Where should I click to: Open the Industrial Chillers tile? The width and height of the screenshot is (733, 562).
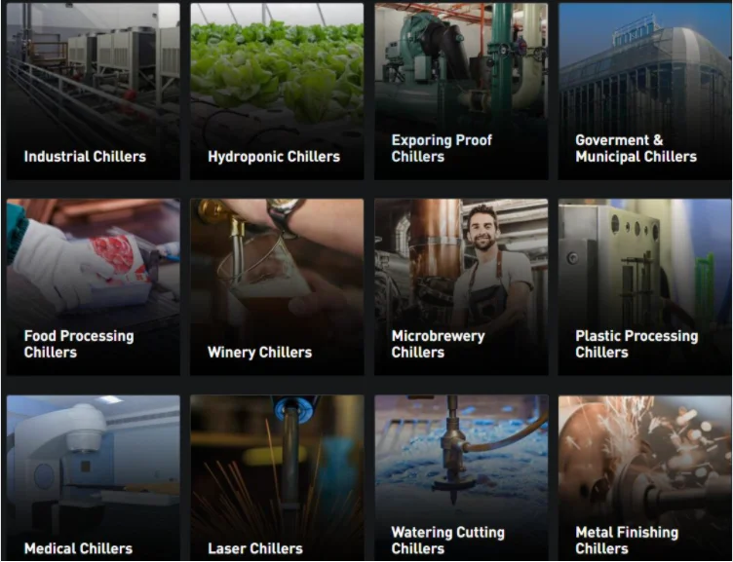pyautogui.click(x=93, y=92)
